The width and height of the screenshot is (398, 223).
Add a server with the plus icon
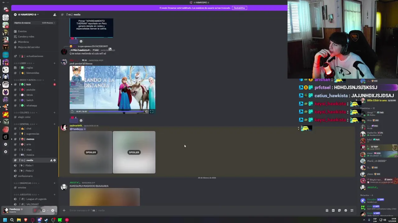[5, 144]
